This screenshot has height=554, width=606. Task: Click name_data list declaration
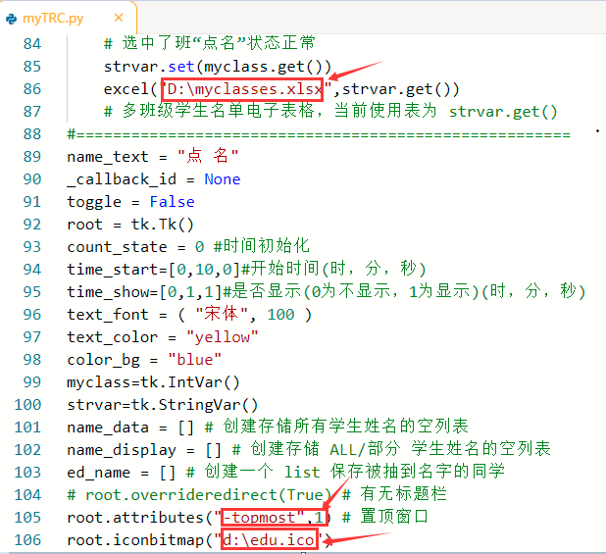click(x=130, y=428)
